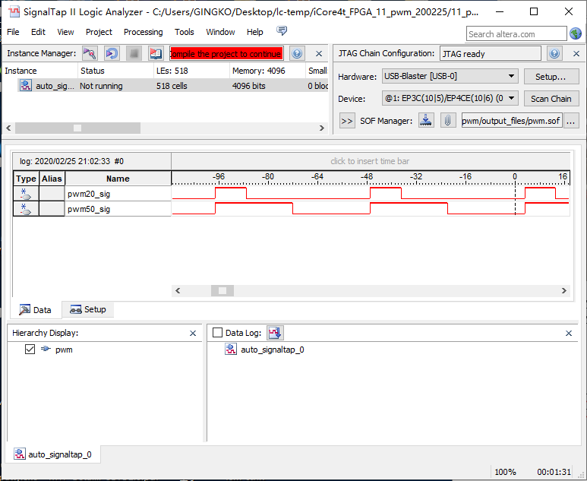The height and width of the screenshot is (481, 587).
Task: Click the hardware Setup... button
Action: (x=551, y=77)
